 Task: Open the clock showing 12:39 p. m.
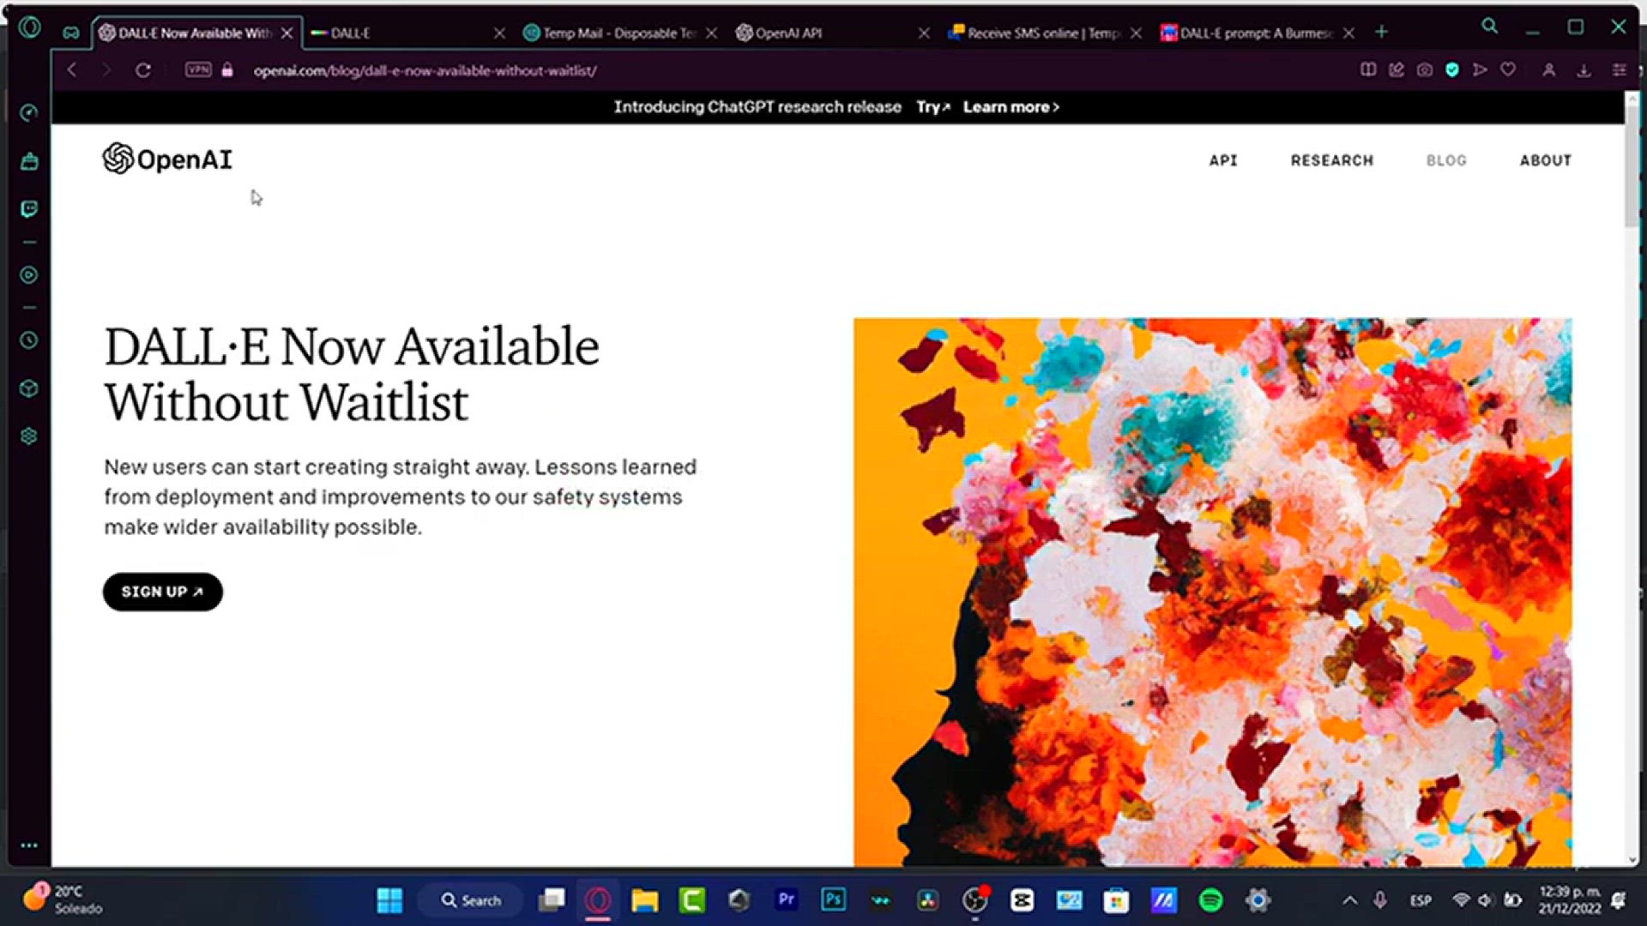click(1570, 900)
